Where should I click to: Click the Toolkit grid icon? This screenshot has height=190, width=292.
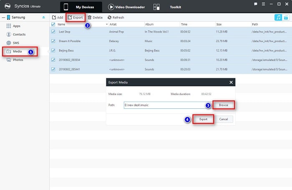(x=156, y=7)
